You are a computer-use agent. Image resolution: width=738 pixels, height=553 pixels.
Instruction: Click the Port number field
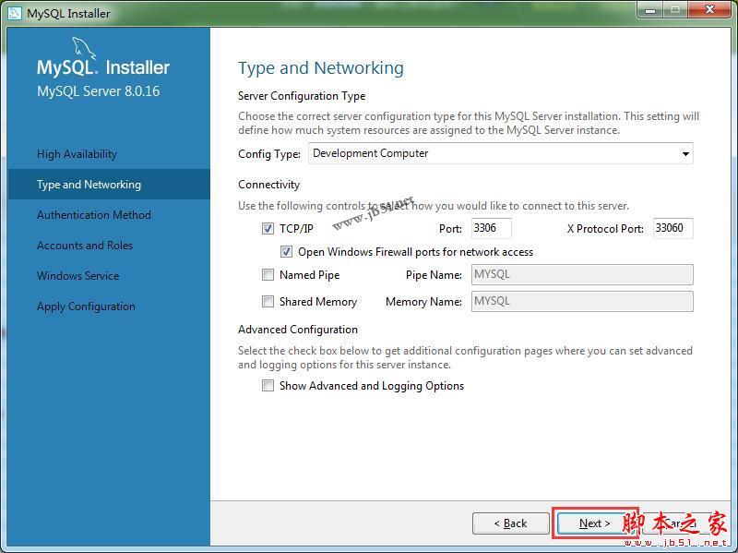click(491, 228)
